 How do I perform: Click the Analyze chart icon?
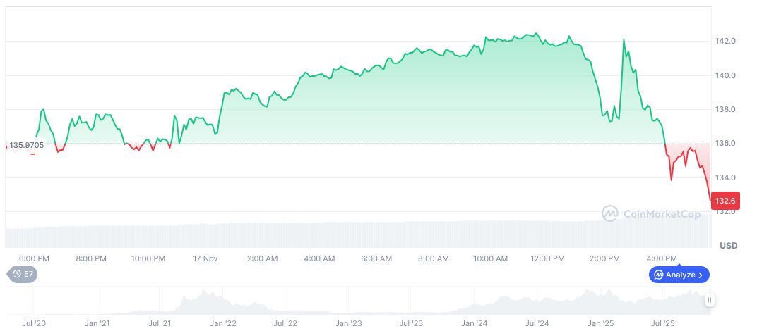coord(658,275)
